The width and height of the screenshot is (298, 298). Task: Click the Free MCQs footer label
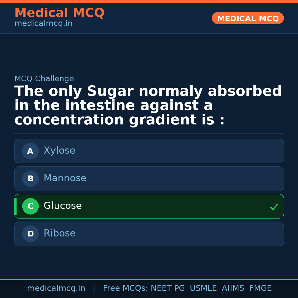tap(125, 288)
